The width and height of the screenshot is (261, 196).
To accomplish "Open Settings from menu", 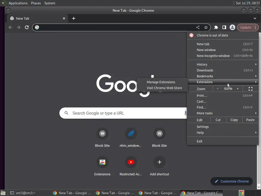I will pos(223,127).
